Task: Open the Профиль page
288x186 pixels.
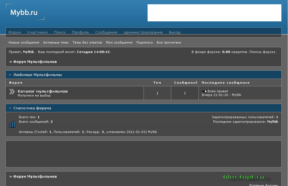Action: [80, 32]
